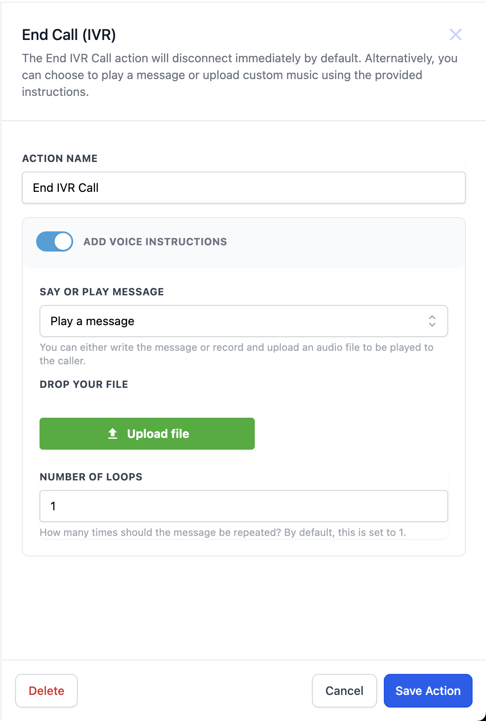Click the 'DROP YOUR FILE' label
Image resolution: width=486 pixels, height=721 pixels.
coord(84,384)
